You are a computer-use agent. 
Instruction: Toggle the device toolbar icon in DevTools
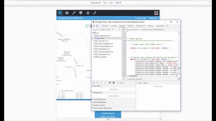(97, 26)
